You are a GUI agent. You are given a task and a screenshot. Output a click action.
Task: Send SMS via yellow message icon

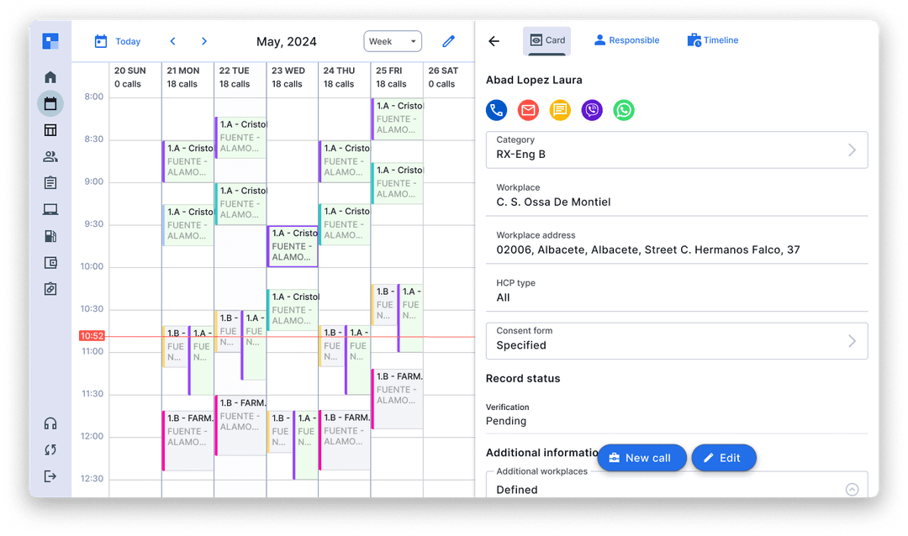(560, 110)
